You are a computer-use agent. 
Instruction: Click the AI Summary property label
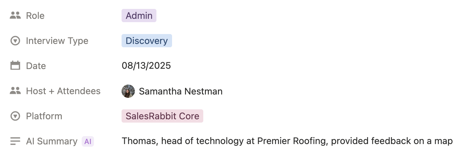(x=51, y=141)
